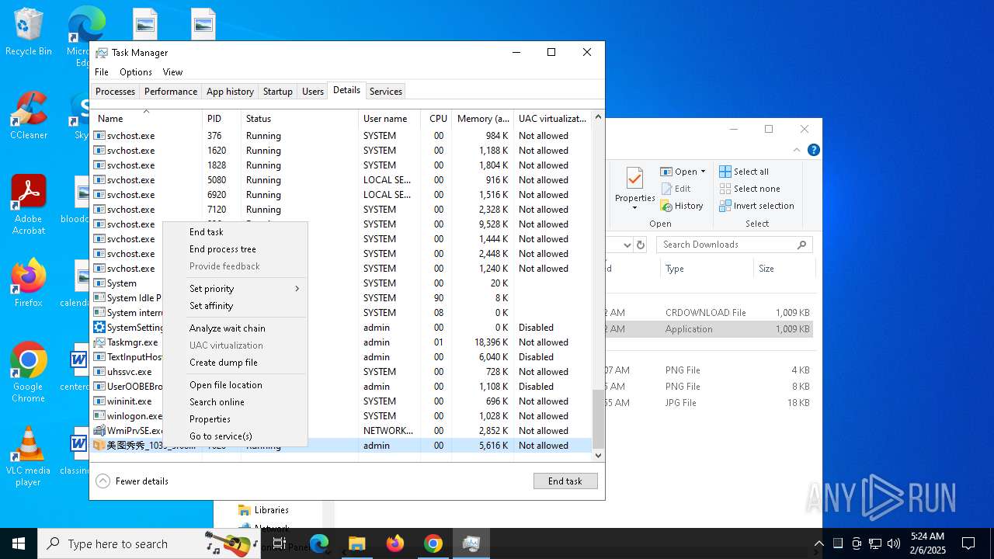Click History in Explorer ribbon
Screen dimensions: 994x559
coord(682,206)
